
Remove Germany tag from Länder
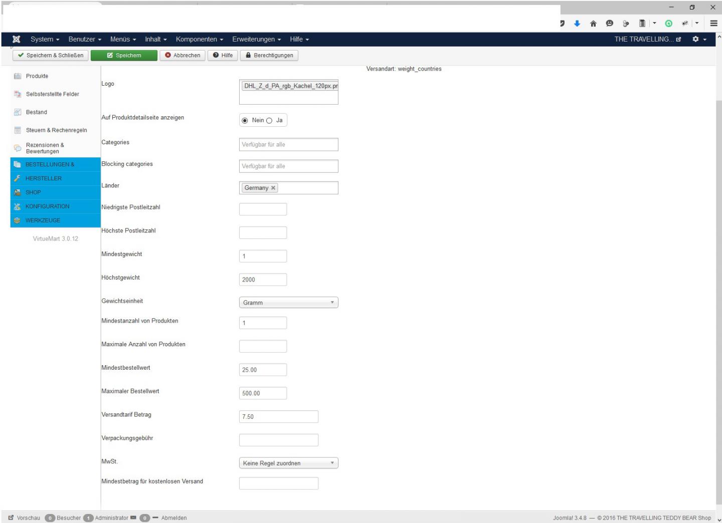pos(273,188)
